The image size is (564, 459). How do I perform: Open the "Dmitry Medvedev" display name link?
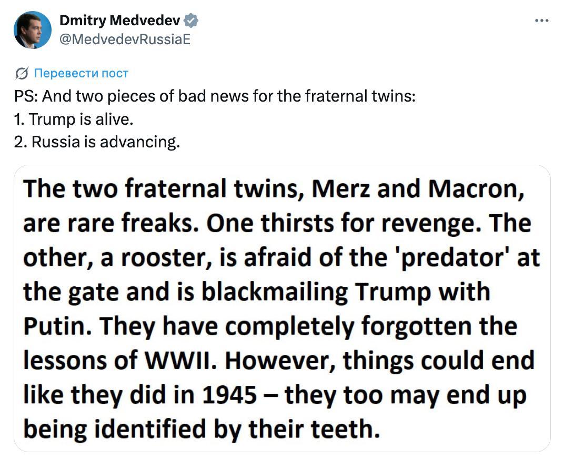(x=119, y=21)
